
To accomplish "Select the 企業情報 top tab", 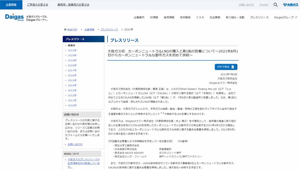I will pyautogui.click(x=11, y=5).
